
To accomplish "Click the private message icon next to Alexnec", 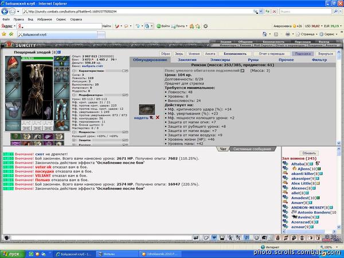I will [285, 187].
